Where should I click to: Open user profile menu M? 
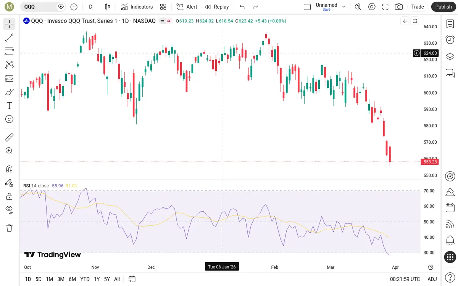10,6
